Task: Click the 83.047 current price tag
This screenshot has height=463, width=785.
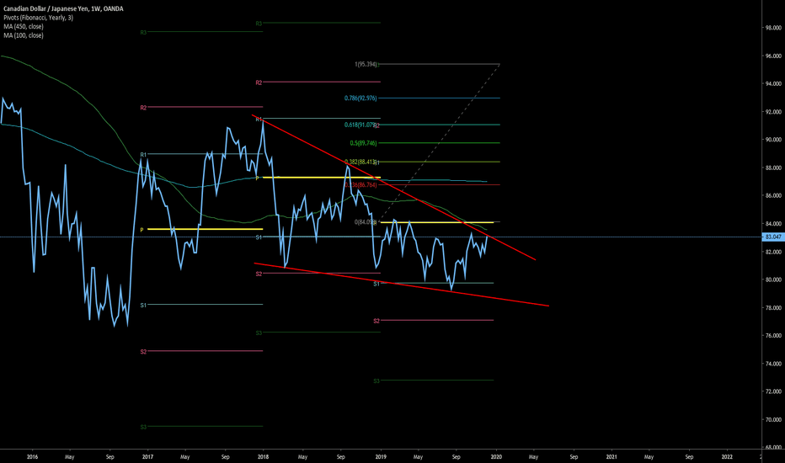Action: (x=772, y=237)
